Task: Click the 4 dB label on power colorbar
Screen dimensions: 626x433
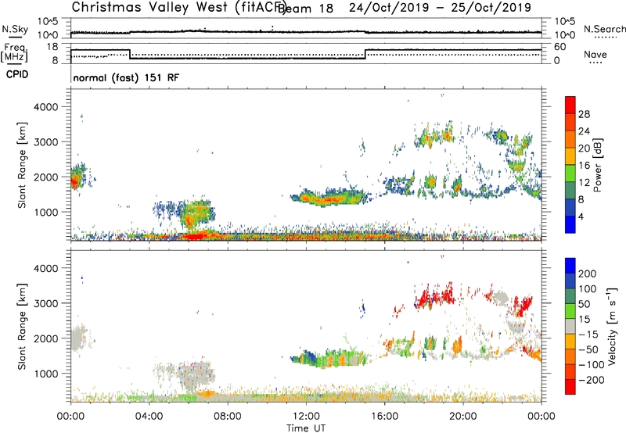Action: click(581, 216)
